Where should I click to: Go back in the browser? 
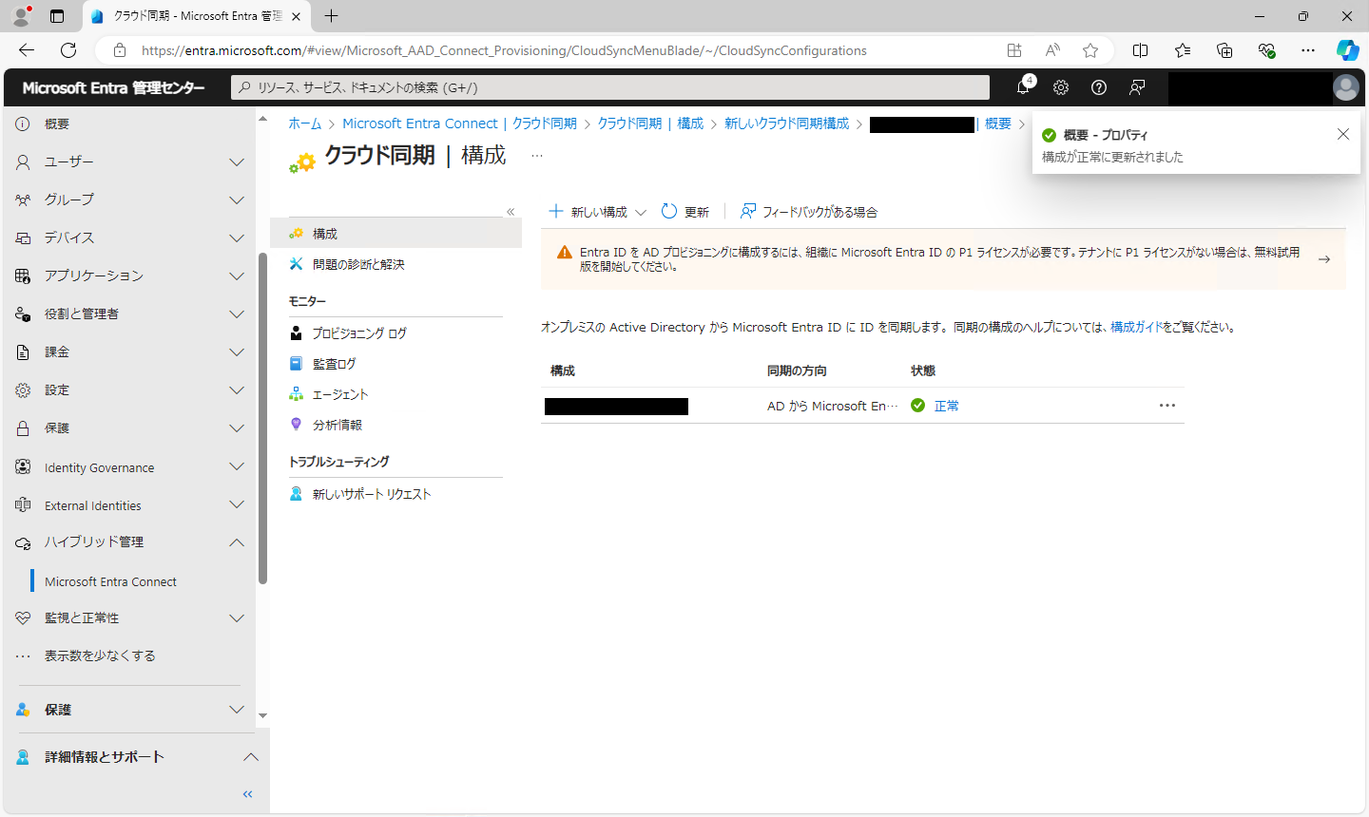click(x=27, y=50)
